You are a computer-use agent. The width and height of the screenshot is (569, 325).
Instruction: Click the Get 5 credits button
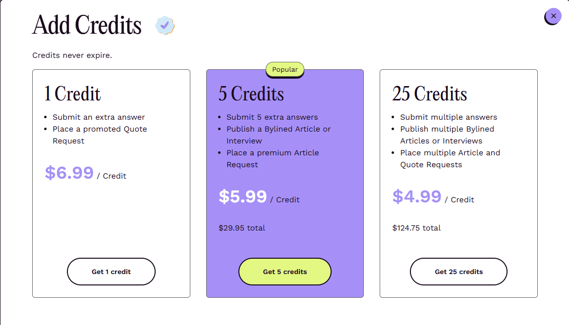tap(284, 272)
